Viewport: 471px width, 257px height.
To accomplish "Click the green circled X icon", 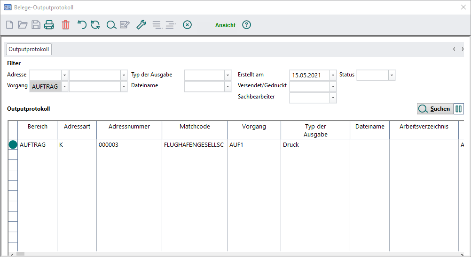I will click(x=187, y=25).
